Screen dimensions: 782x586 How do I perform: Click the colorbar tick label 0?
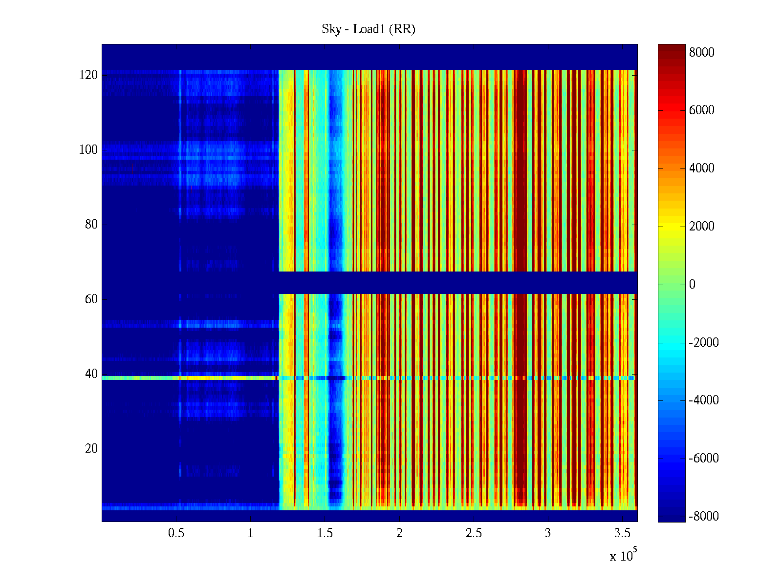[692, 285]
